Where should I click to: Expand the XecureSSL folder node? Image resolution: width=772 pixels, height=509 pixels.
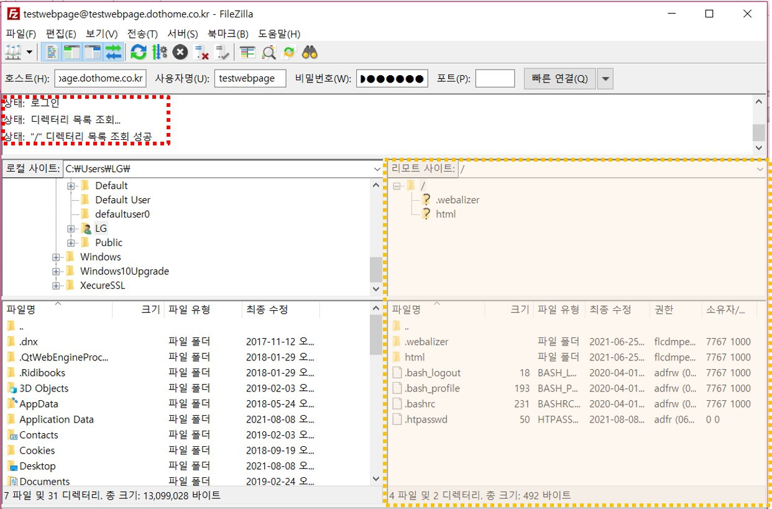(x=57, y=286)
